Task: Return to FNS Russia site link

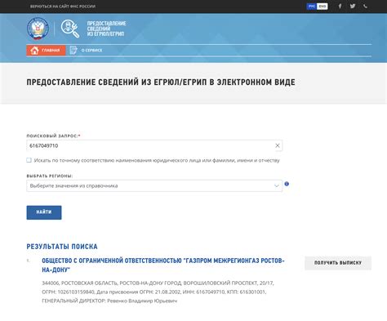Action: [63, 7]
